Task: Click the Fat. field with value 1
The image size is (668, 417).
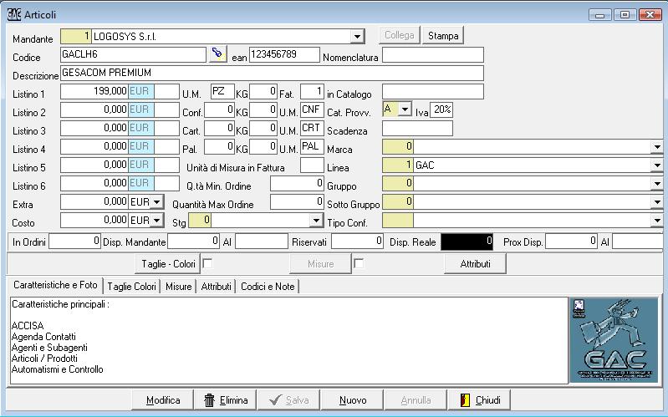Action: pyautogui.click(x=313, y=91)
